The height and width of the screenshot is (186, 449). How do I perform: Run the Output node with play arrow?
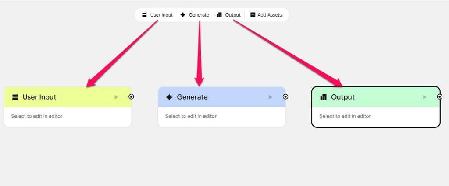pyautogui.click(x=424, y=97)
